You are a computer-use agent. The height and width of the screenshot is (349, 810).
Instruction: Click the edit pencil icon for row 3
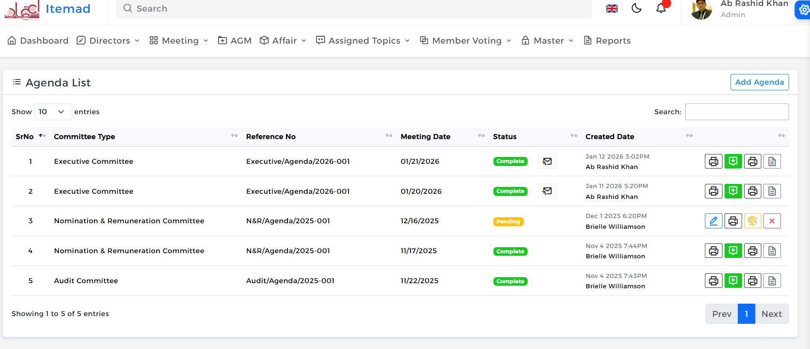point(713,221)
